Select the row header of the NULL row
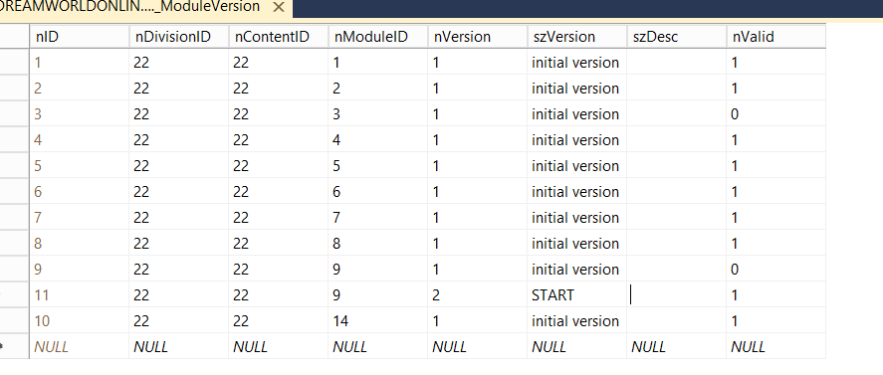Screen dimensions: 883x375 click(15, 347)
